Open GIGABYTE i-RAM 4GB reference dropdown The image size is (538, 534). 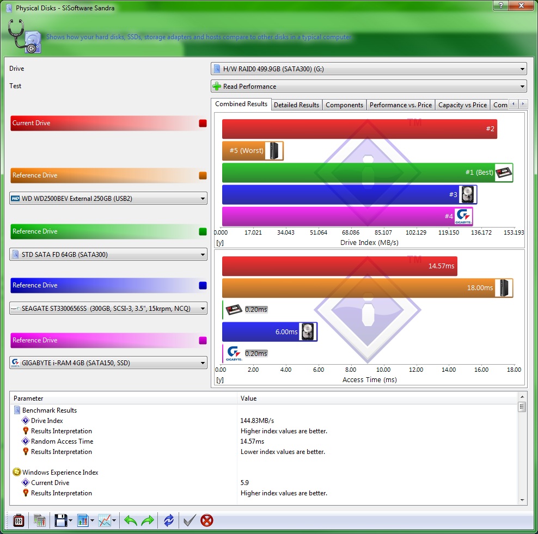point(108,363)
